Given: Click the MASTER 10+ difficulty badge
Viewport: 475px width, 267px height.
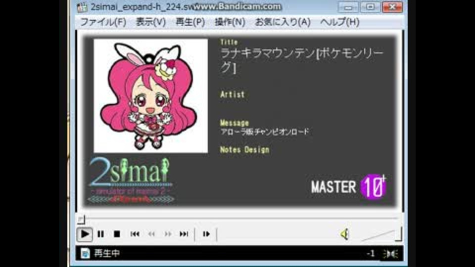Looking at the screenshot, I should pos(348,186).
